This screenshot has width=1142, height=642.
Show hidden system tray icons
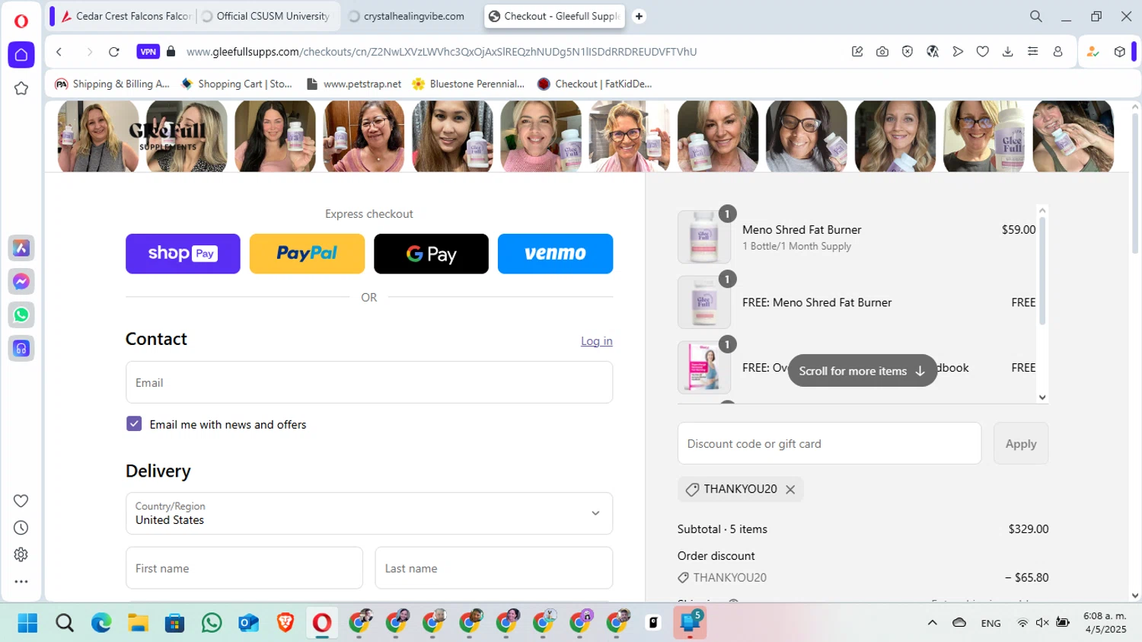point(932,623)
